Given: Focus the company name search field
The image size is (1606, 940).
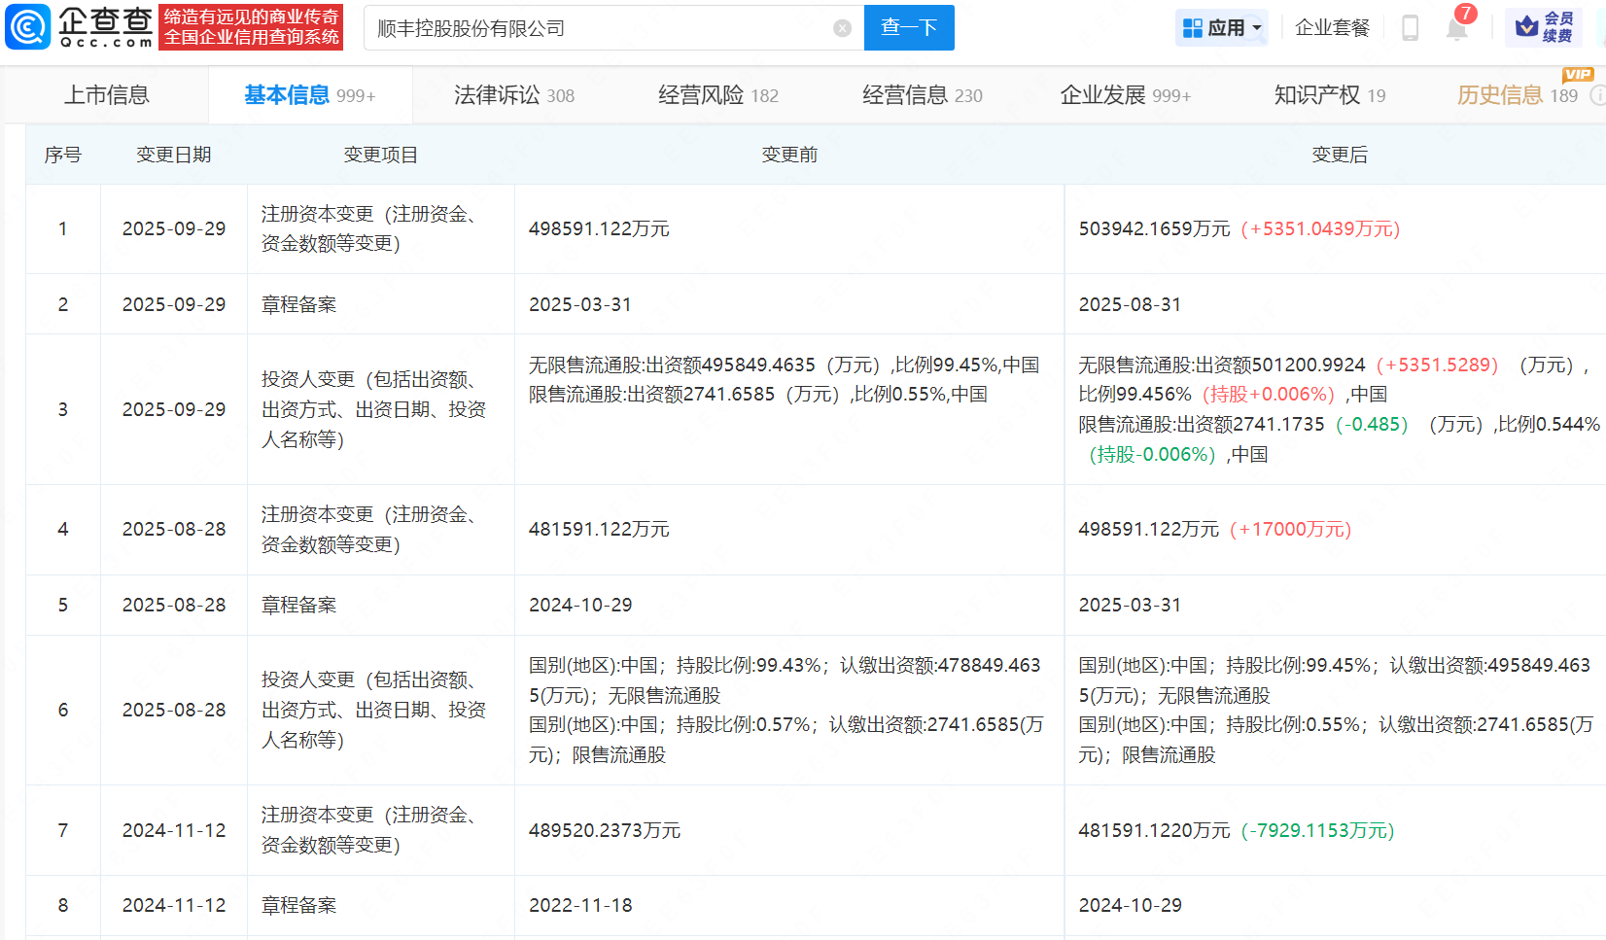Looking at the screenshot, I should pos(598,28).
